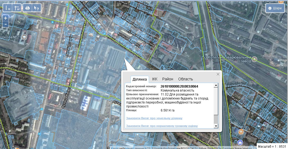The height and width of the screenshot is (149, 288).
Task: Click the вулиця Карпинця street label
Action: pos(130,40)
